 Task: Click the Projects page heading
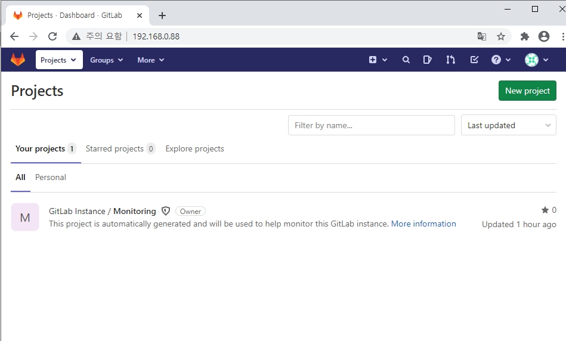[x=37, y=91]
